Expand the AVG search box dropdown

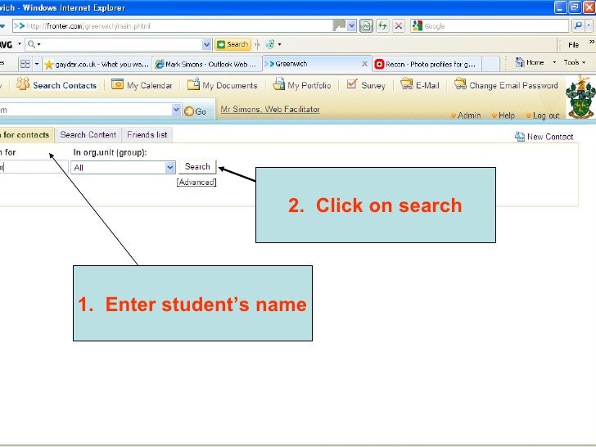[x=206, y=44]
